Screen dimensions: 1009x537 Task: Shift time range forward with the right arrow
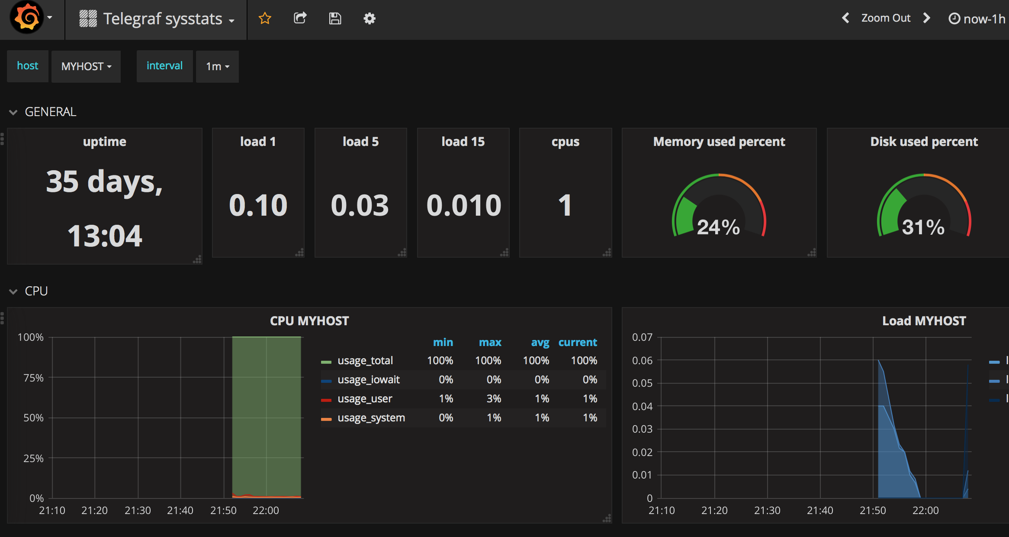click(x=926, y=18)
